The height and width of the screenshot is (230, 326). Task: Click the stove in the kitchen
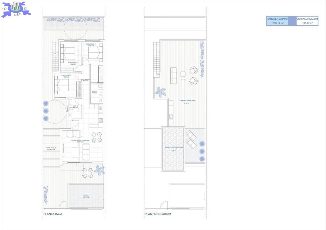[101, 120]
